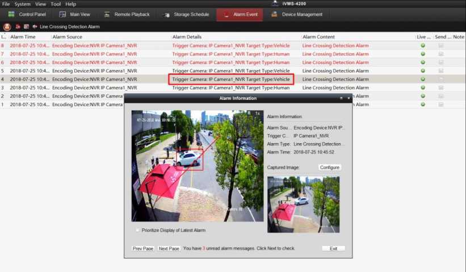Click the Next Page button
This screenshot has height=272, width=466.
169,249
